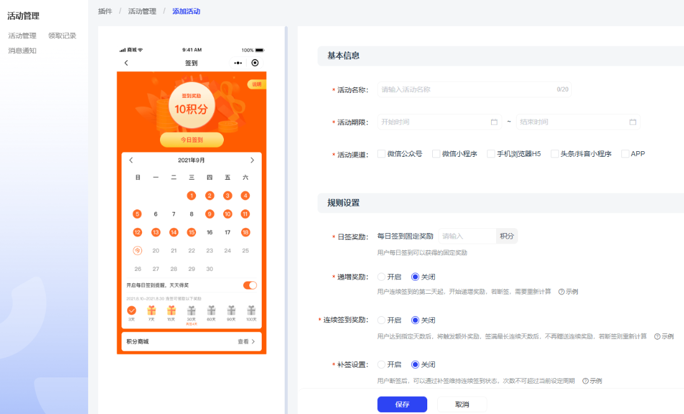Click the 保存 button
The height and width of the screenshot is (414, 684).
pyautogui.click(x=402, y=404)
